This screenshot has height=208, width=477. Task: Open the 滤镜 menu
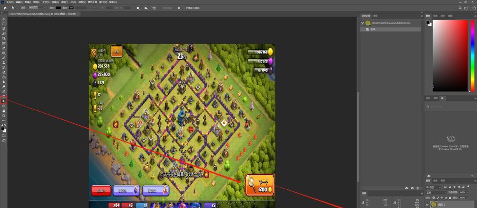(x=64, y=2)
